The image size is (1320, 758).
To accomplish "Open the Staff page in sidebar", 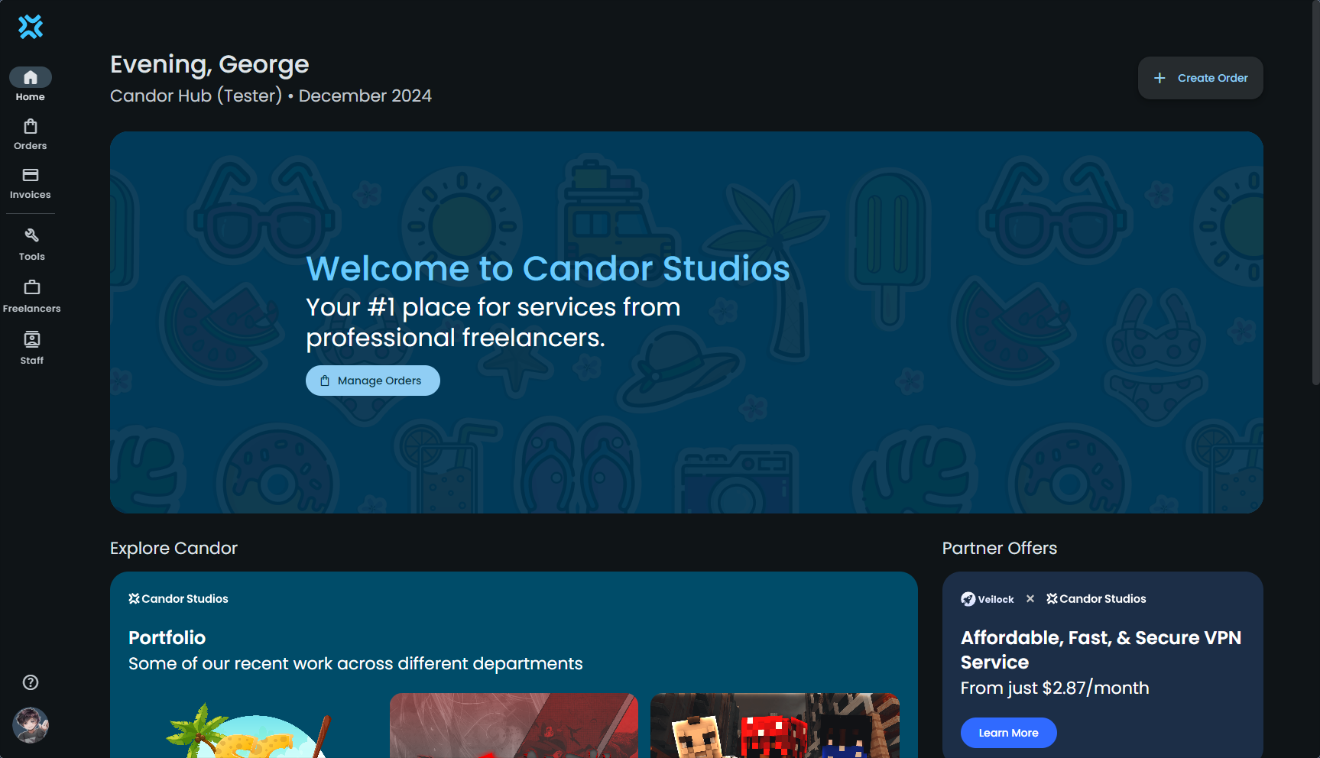I will pos(31,348).
